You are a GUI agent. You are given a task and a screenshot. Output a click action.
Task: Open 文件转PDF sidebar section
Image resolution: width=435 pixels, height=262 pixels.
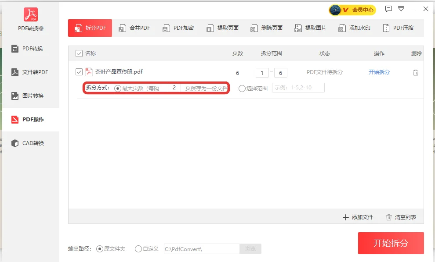[x=31, y=72]
